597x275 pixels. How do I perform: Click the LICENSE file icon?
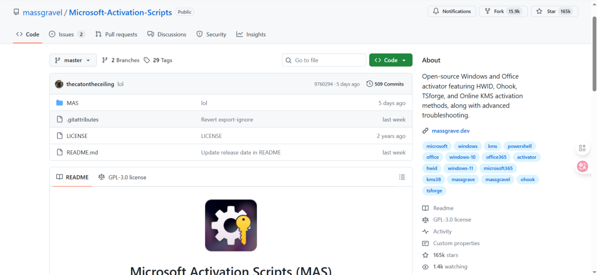(59, 136)
